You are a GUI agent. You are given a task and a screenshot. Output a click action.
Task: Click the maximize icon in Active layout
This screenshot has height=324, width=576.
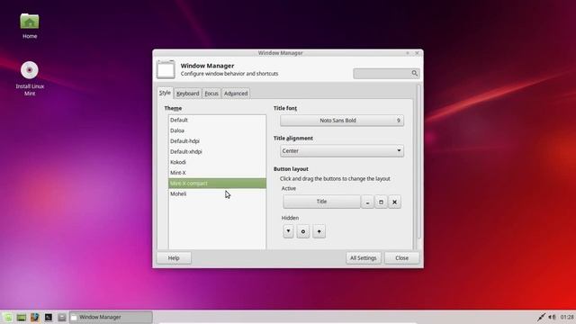point(381,202)
